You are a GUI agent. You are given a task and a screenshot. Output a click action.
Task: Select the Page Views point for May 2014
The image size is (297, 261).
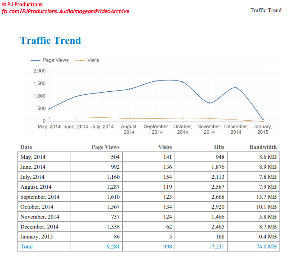point(49,109)
